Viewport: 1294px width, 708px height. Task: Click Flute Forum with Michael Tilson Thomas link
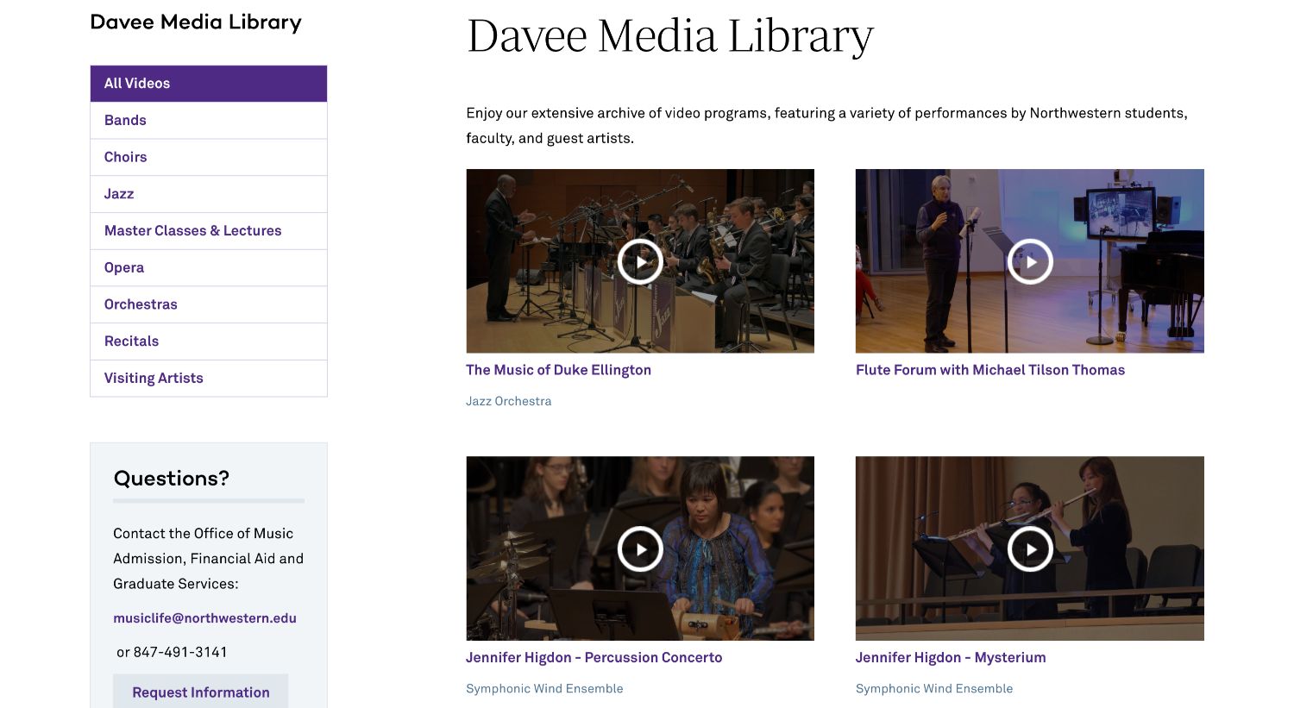pyautogui.click(x=990, y=370)
